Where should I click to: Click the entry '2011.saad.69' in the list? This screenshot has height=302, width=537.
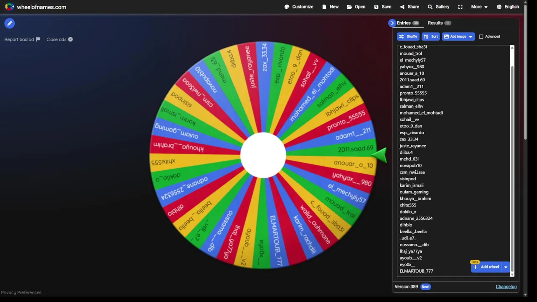pyautogui.click(x=412, y=80)
